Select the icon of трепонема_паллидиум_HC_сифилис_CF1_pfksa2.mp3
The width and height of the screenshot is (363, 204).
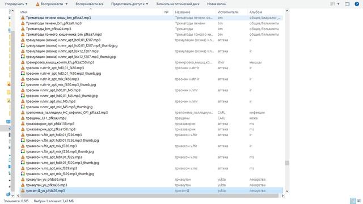(x=23, y=112)
